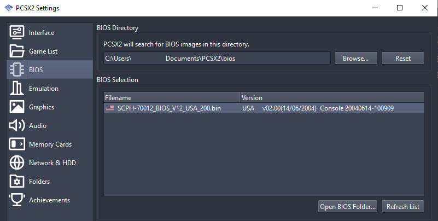The width and height of the screenshot is (438, 221).
Task: Click the Graphics picture icon
Action: 17,107
